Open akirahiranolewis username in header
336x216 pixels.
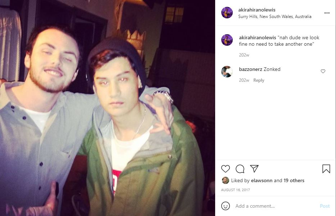257,10
